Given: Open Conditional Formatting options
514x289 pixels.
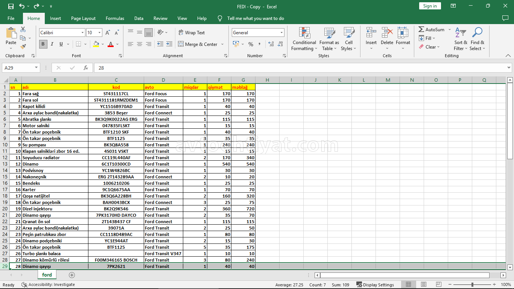Looking at the screenshot, I should click(x=304, y=39).
